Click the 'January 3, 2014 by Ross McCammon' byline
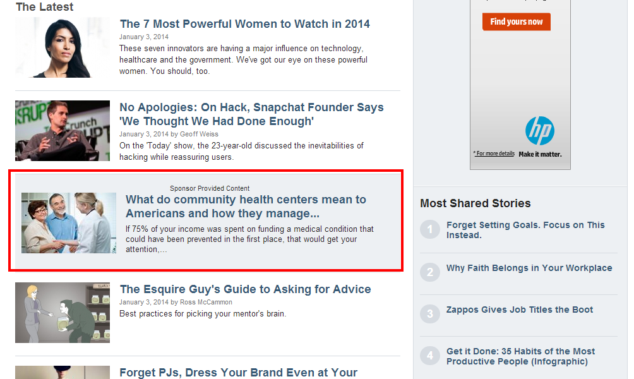 pos(176,302)
